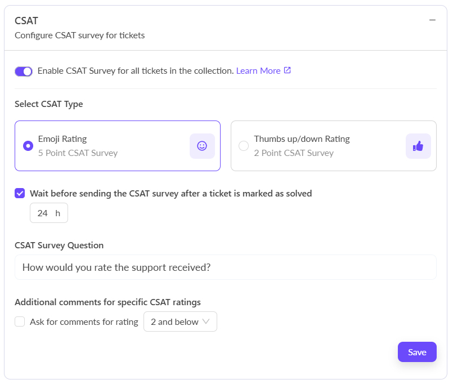The image size is (453, 384).
Task: Collapse the CSAT section with minus icon
Action: pos(432,20)
